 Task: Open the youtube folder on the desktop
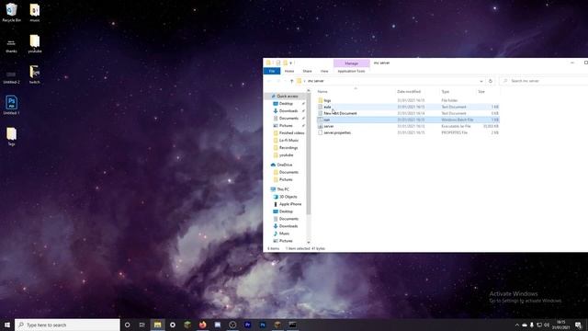[35, 43]
